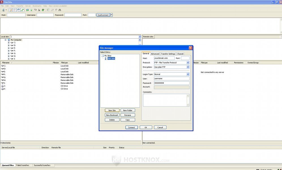Click the Password field in Site Manager
The image size is (282, 170).
172,83
